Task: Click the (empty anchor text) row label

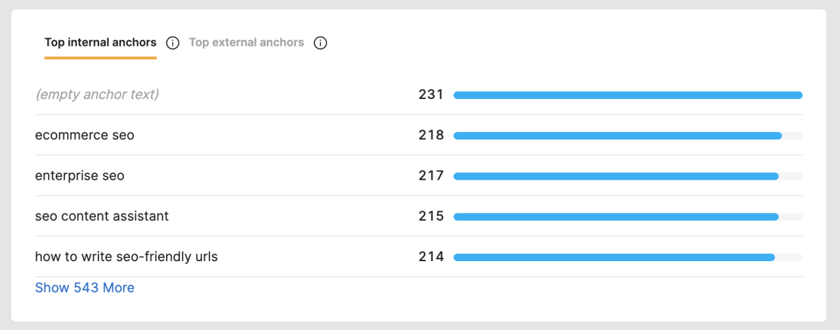Action: [x=97, y=94]
